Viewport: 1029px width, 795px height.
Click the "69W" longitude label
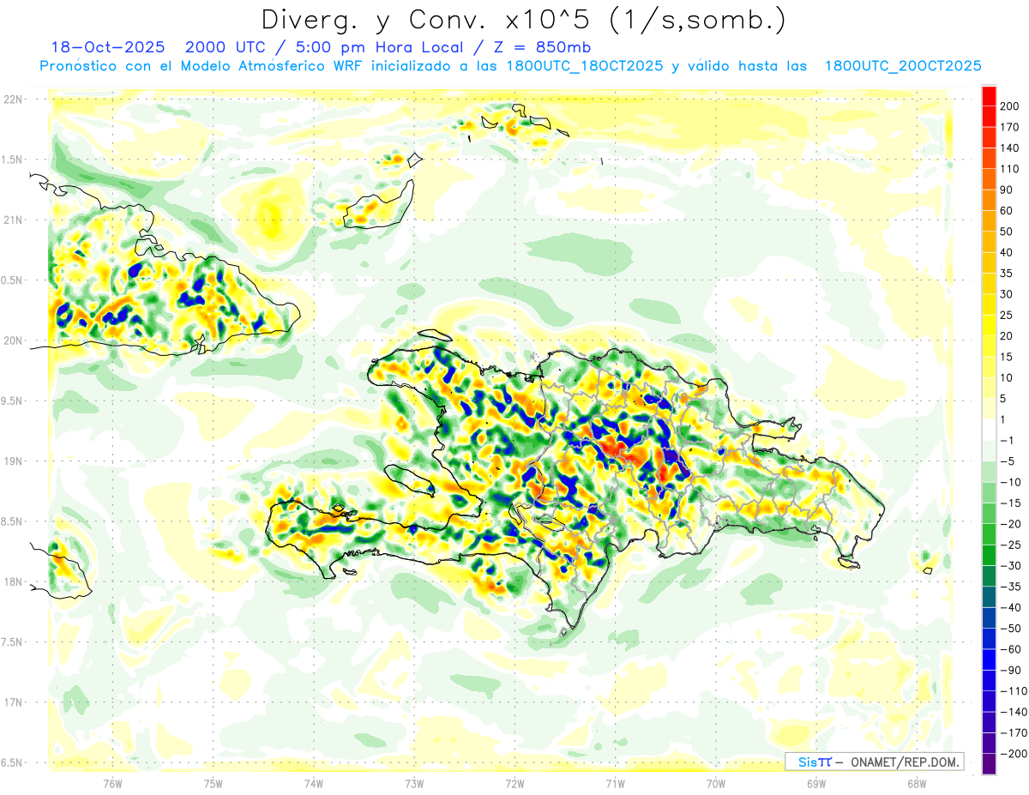pyautogui.click(x=816, y=784)
